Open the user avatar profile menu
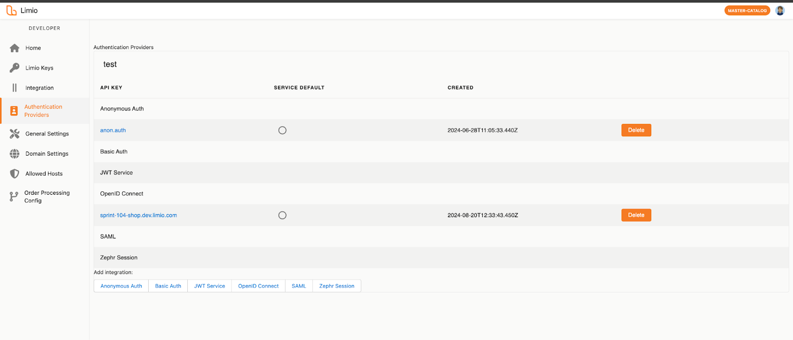793x340 pixels. pos(780,10)
